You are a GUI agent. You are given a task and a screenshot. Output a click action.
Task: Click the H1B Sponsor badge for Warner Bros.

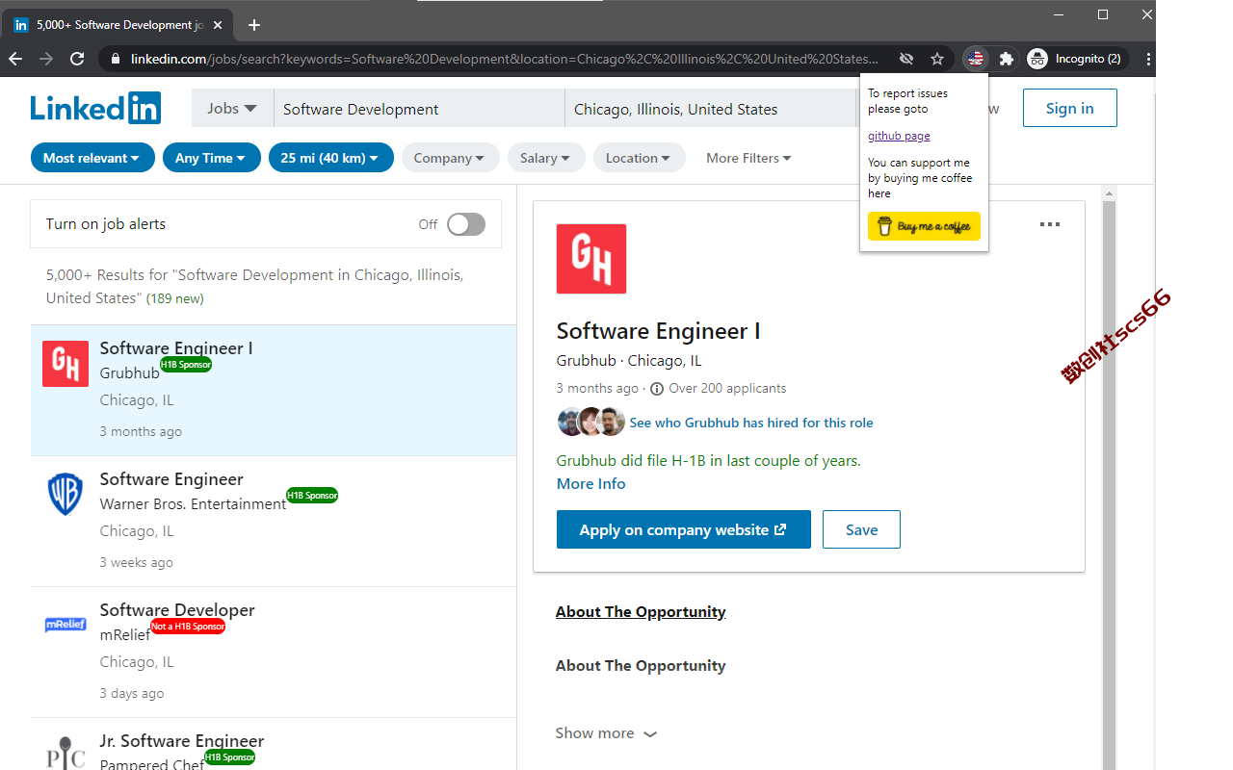312,496
